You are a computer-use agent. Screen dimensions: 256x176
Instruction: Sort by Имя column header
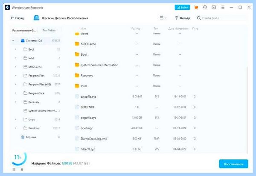coord(83,28)
